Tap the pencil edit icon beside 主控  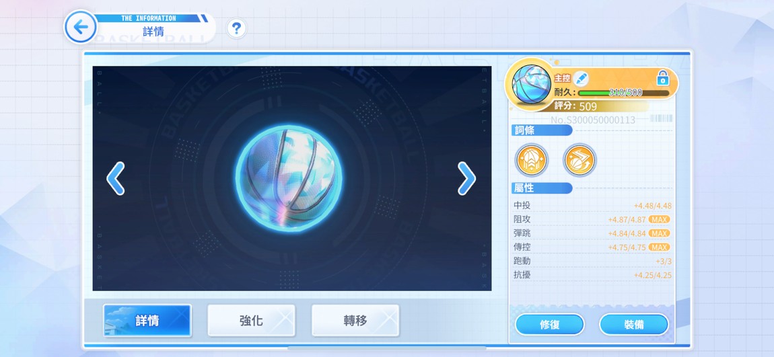581,79
